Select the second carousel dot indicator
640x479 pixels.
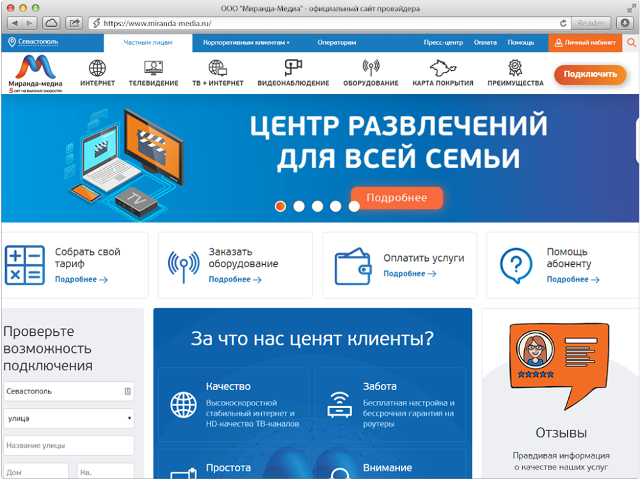(298, 206)
